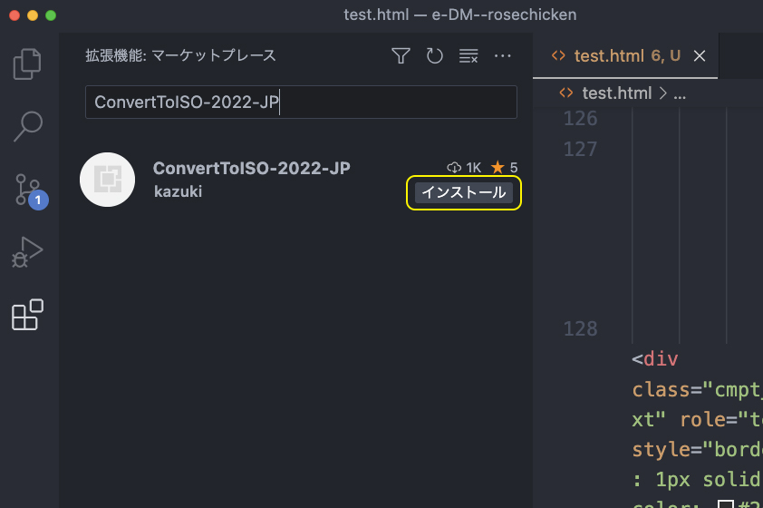Open the Explorer view in activity bar
The width and height of the screenshot is (763, 508).
[27, 63]
